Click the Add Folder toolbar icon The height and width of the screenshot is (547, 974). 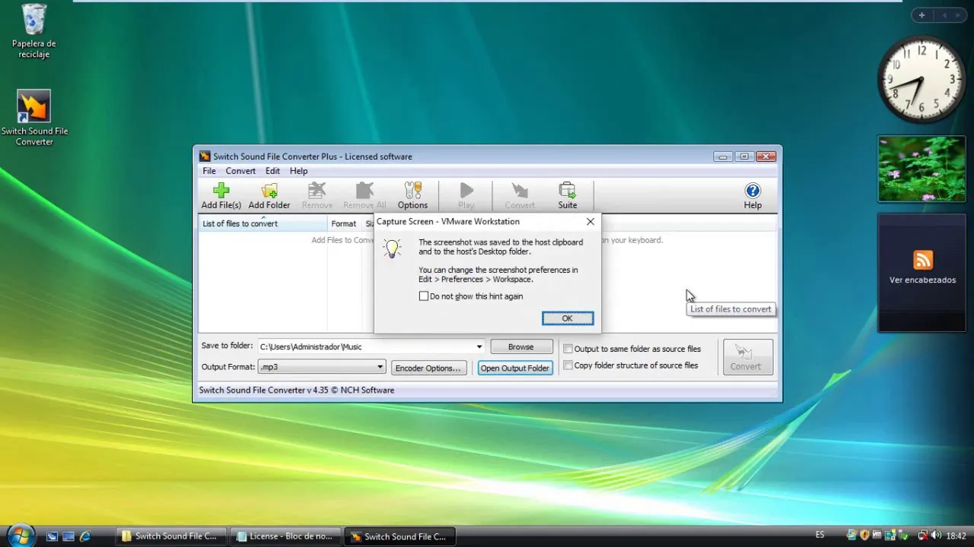pyautogui.click(x=269, y=195)
